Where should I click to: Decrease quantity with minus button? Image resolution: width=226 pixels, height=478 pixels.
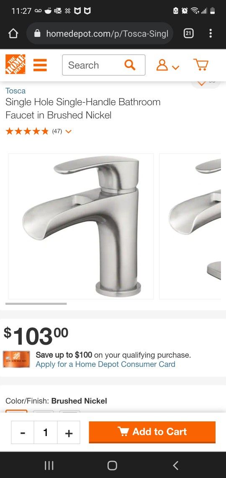tap(23, 433)
